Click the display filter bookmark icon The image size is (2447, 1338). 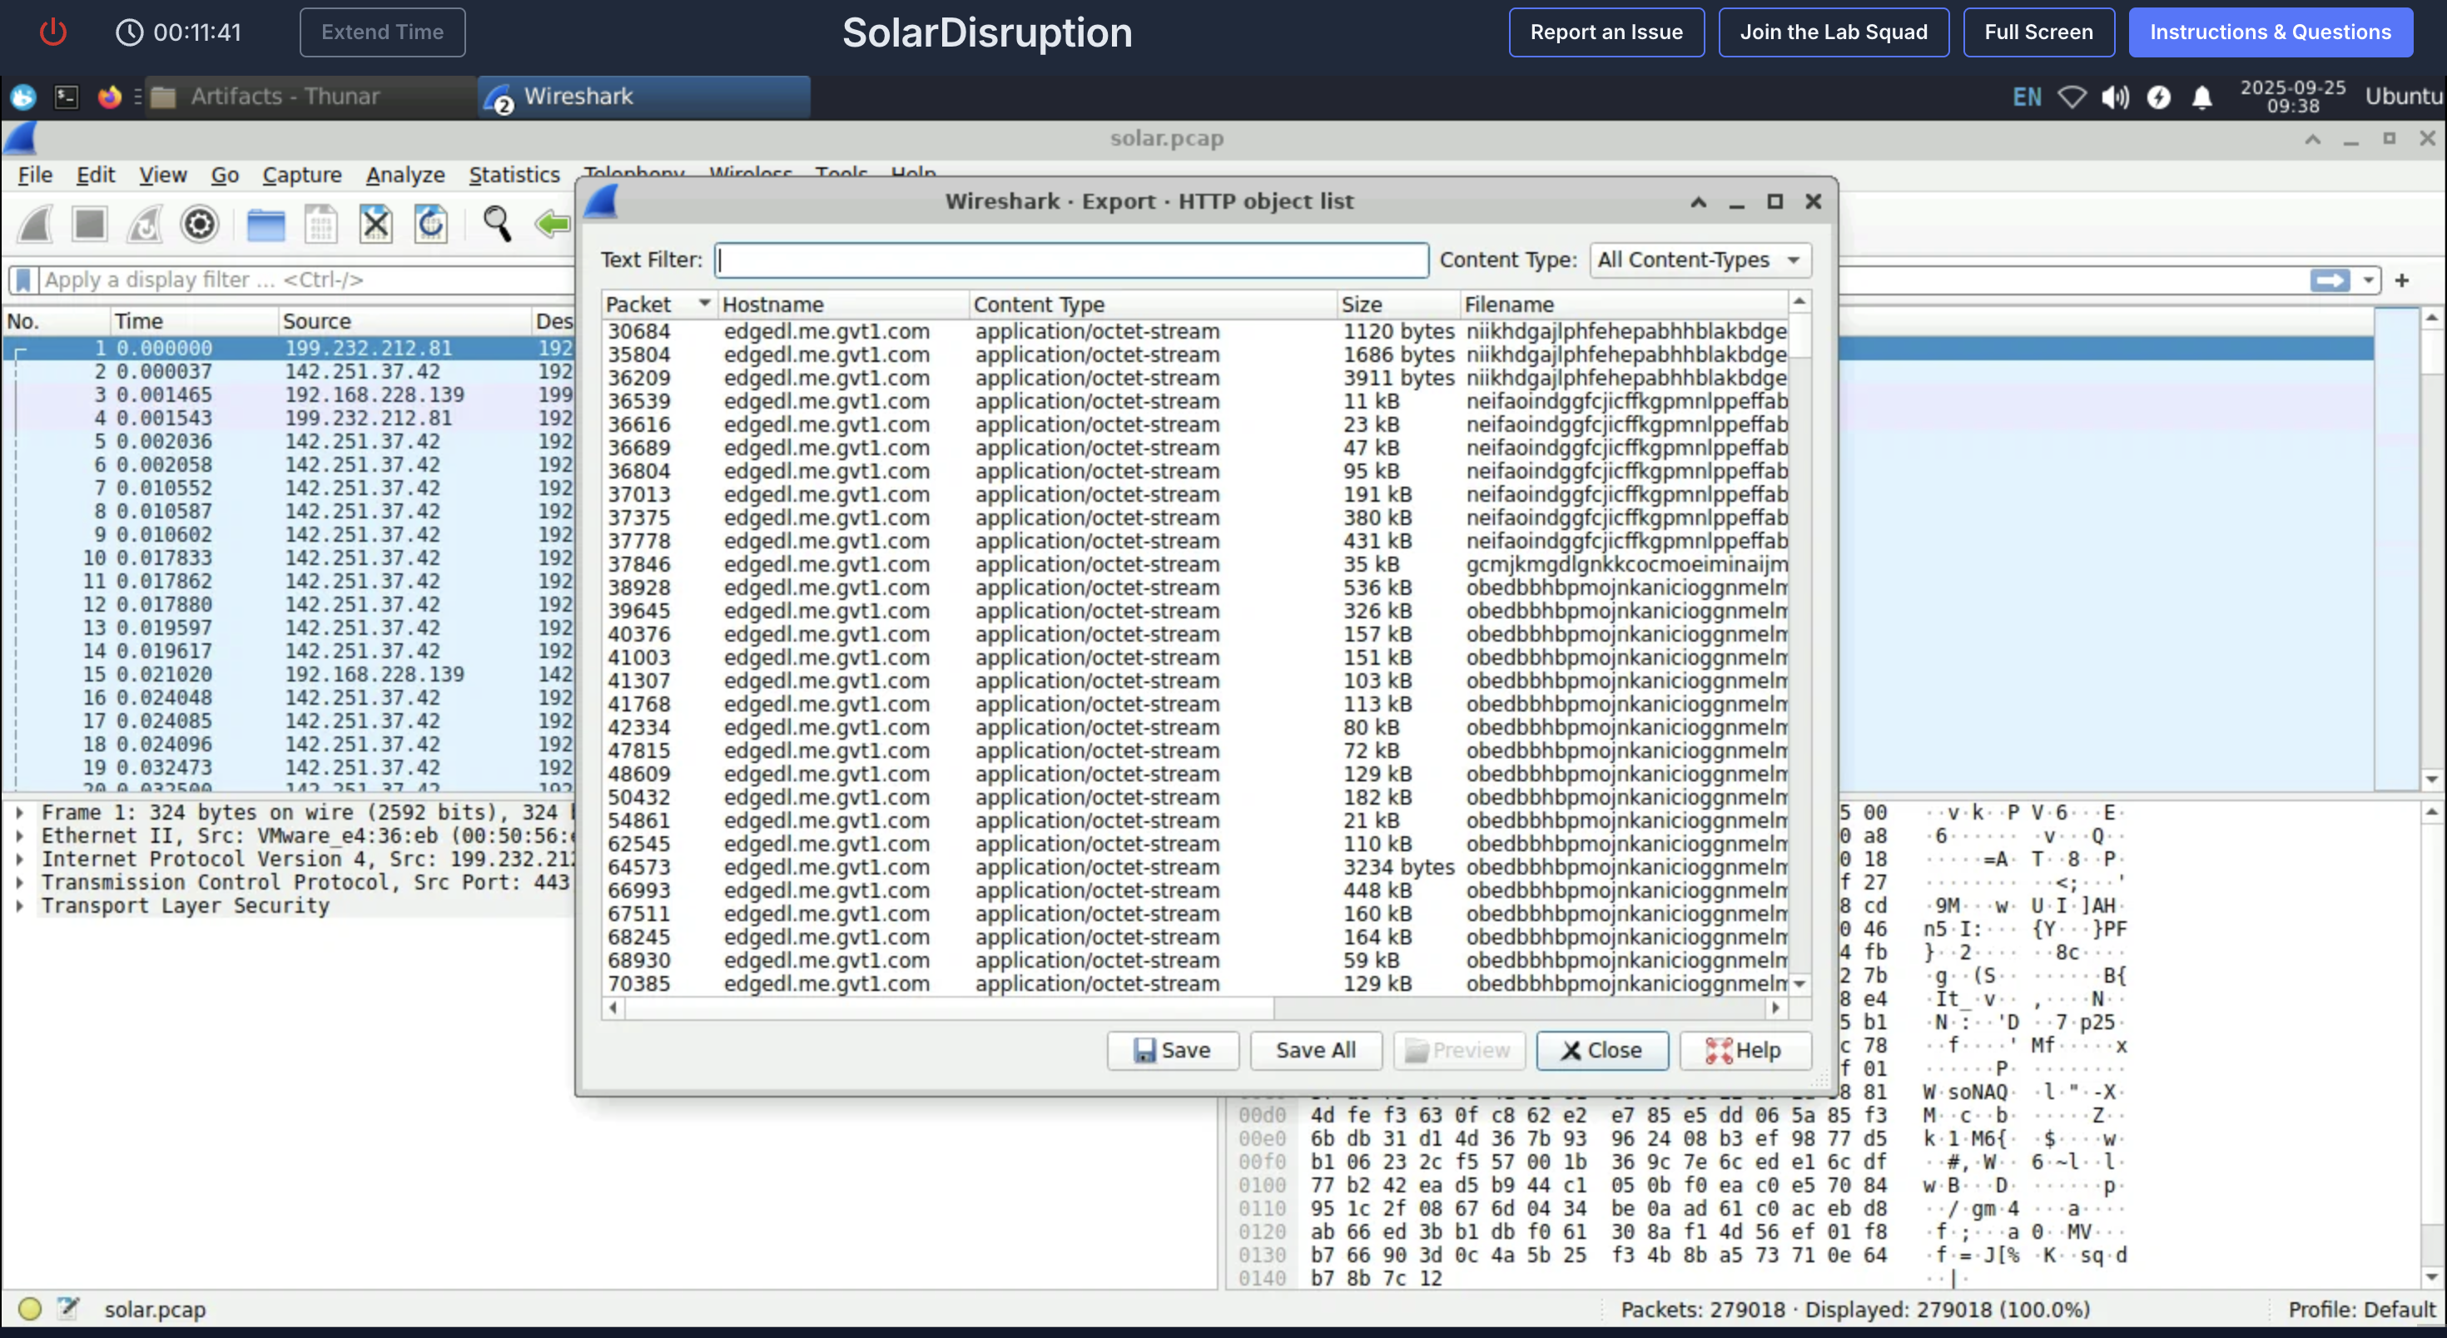point(24,280)
